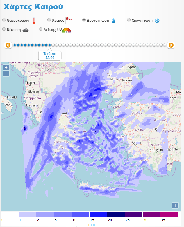Select the Βροχόπτωση radio button

tap(84, 20)
